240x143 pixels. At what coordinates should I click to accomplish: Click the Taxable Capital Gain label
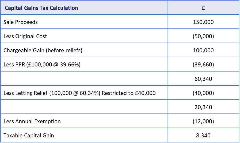pos(29,136)
